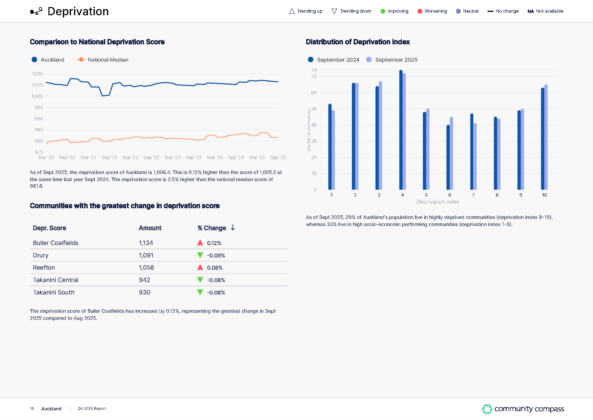Click the amount value 1,058
Image resolution: width=593 pixels, height=420 pixels.
(x=146, y=267)
